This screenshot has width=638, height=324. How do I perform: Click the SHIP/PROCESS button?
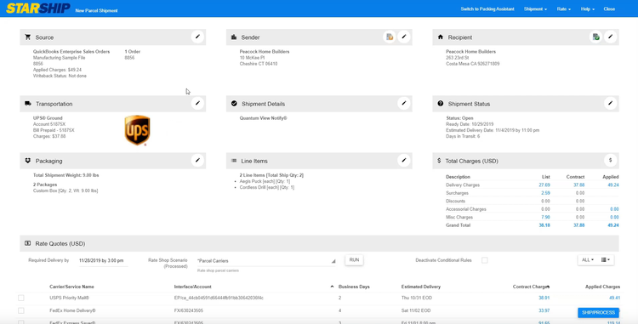598,313
